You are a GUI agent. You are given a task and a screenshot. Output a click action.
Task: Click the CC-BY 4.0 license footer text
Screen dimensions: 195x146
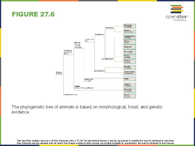coord(96,142)
